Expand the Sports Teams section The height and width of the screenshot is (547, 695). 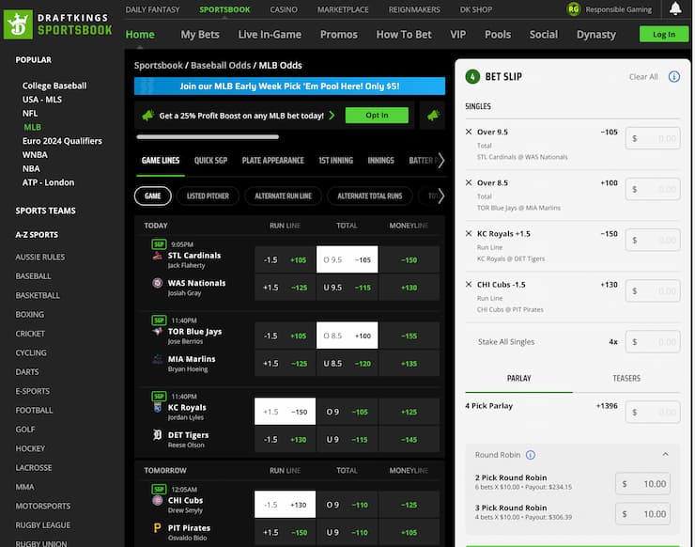coord(46,211)
